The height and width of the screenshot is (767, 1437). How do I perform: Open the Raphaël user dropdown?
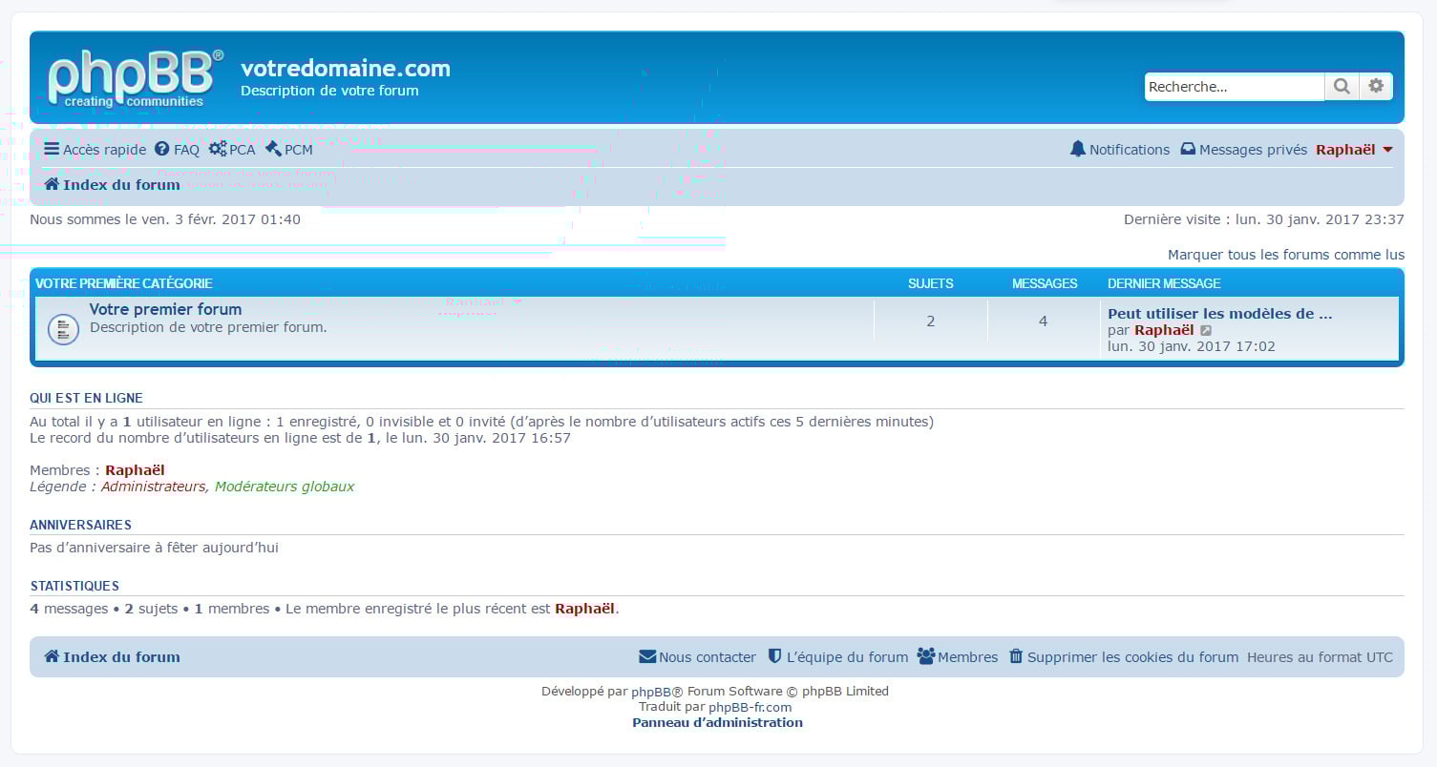pos(1354,150)
